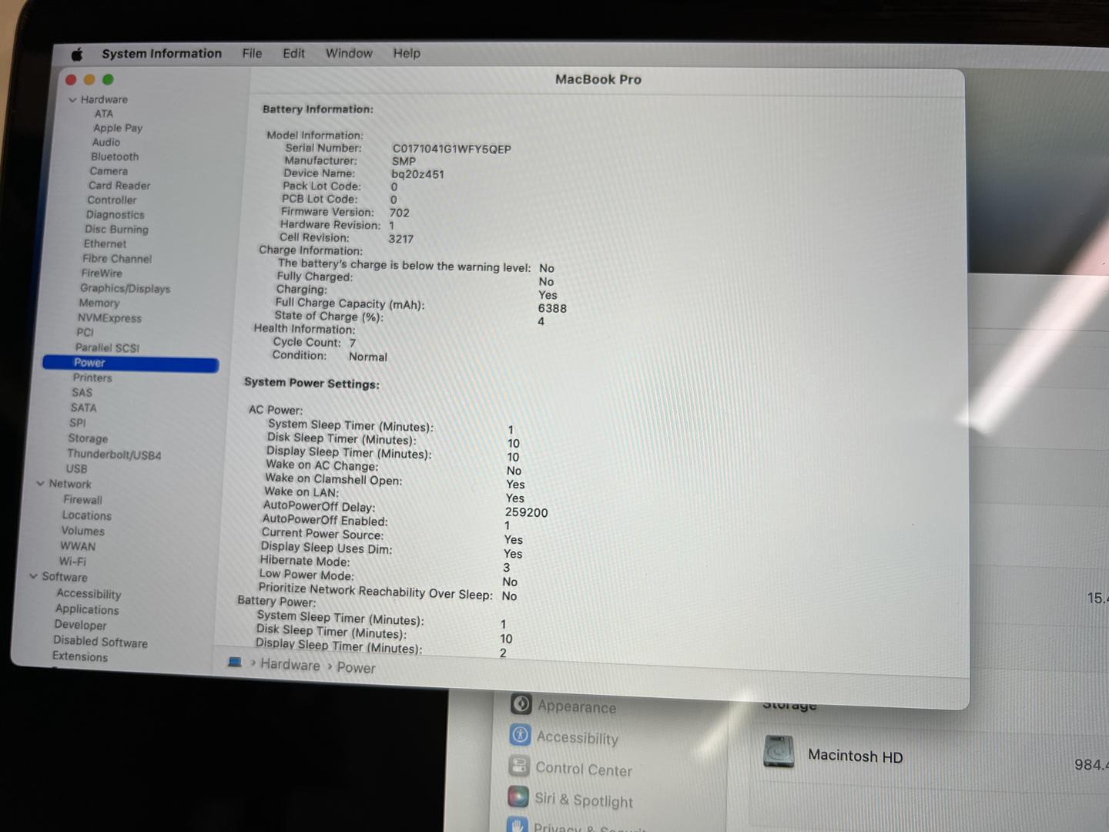Select Disabled Software in the sidebar

point(100,641)
